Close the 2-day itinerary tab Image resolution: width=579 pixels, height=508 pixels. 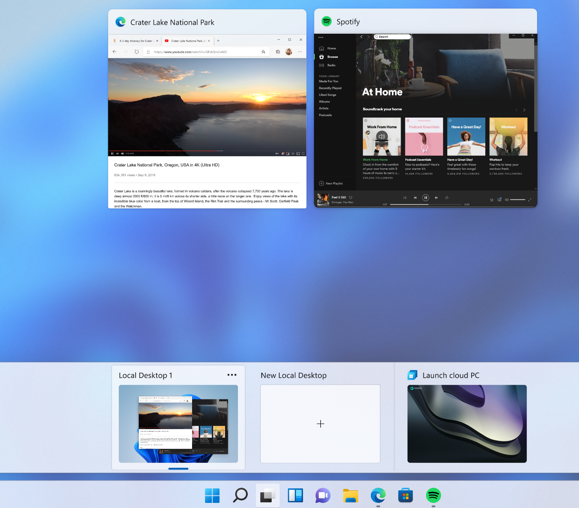(x=157, y=41)
